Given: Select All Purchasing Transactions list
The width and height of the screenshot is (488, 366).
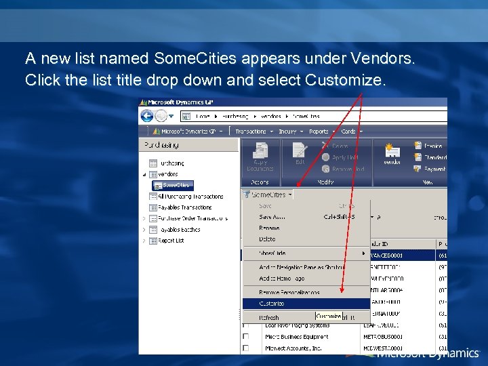Looking at the screenshot, I should 186,197.
